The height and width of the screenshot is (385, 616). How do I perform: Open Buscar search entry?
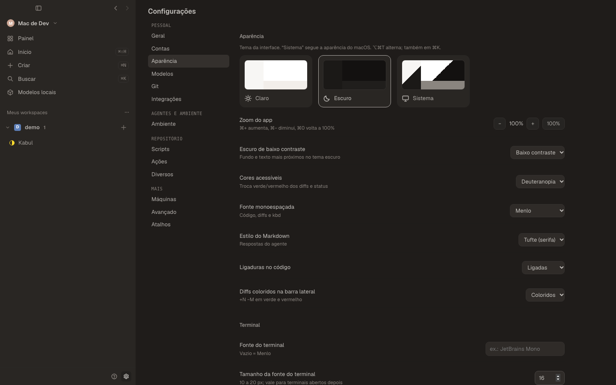(x=68, y=79)
